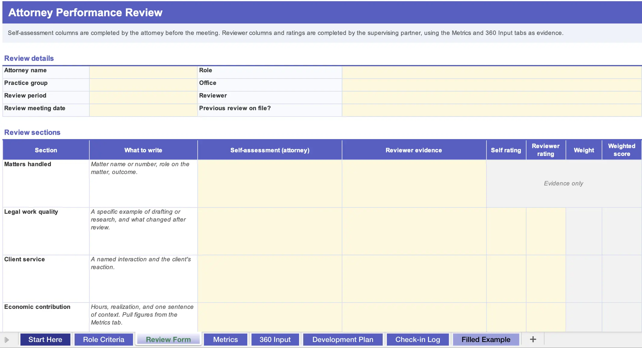This screenshot has width=642, height=348.
Task: Select the Review sections heading
Action: click(32, 132)
